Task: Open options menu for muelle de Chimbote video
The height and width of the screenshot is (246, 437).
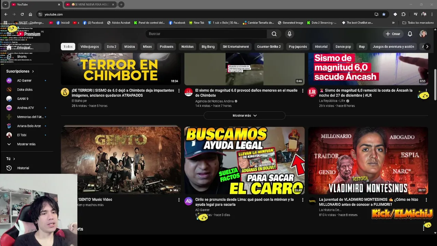Action: click(302, 91)
